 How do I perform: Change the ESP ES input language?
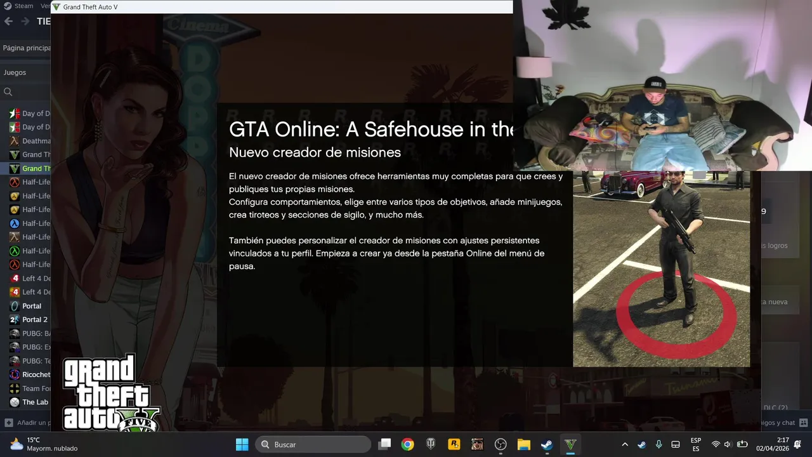pyautogui.click(x=696, y=444)
